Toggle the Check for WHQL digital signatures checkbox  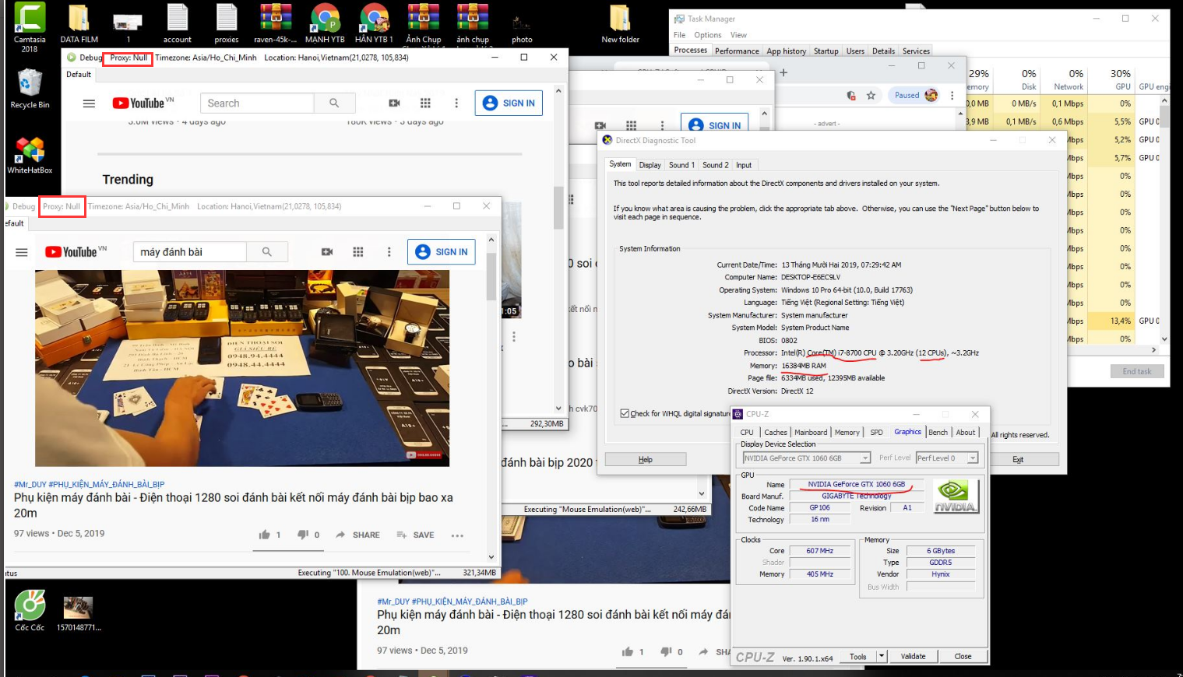tap(625, 414)
